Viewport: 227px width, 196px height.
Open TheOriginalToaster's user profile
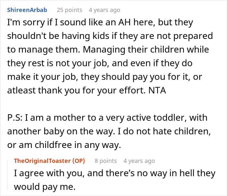[42, 161]
